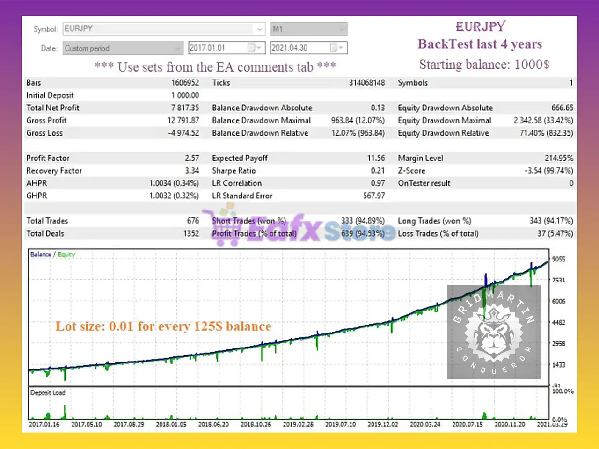Click the Margin Level value 214.95%
The image size is (599, 449).
point(559,159)
